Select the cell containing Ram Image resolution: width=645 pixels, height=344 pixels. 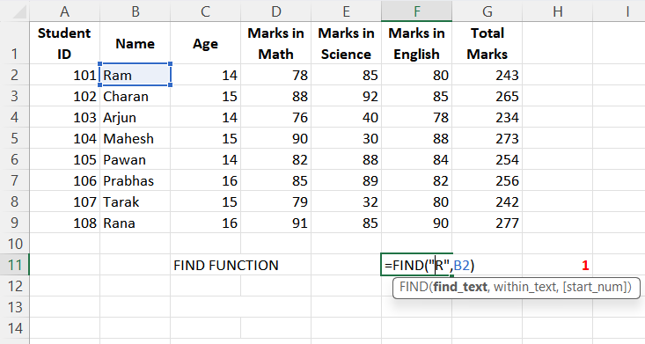click(135, 75)
